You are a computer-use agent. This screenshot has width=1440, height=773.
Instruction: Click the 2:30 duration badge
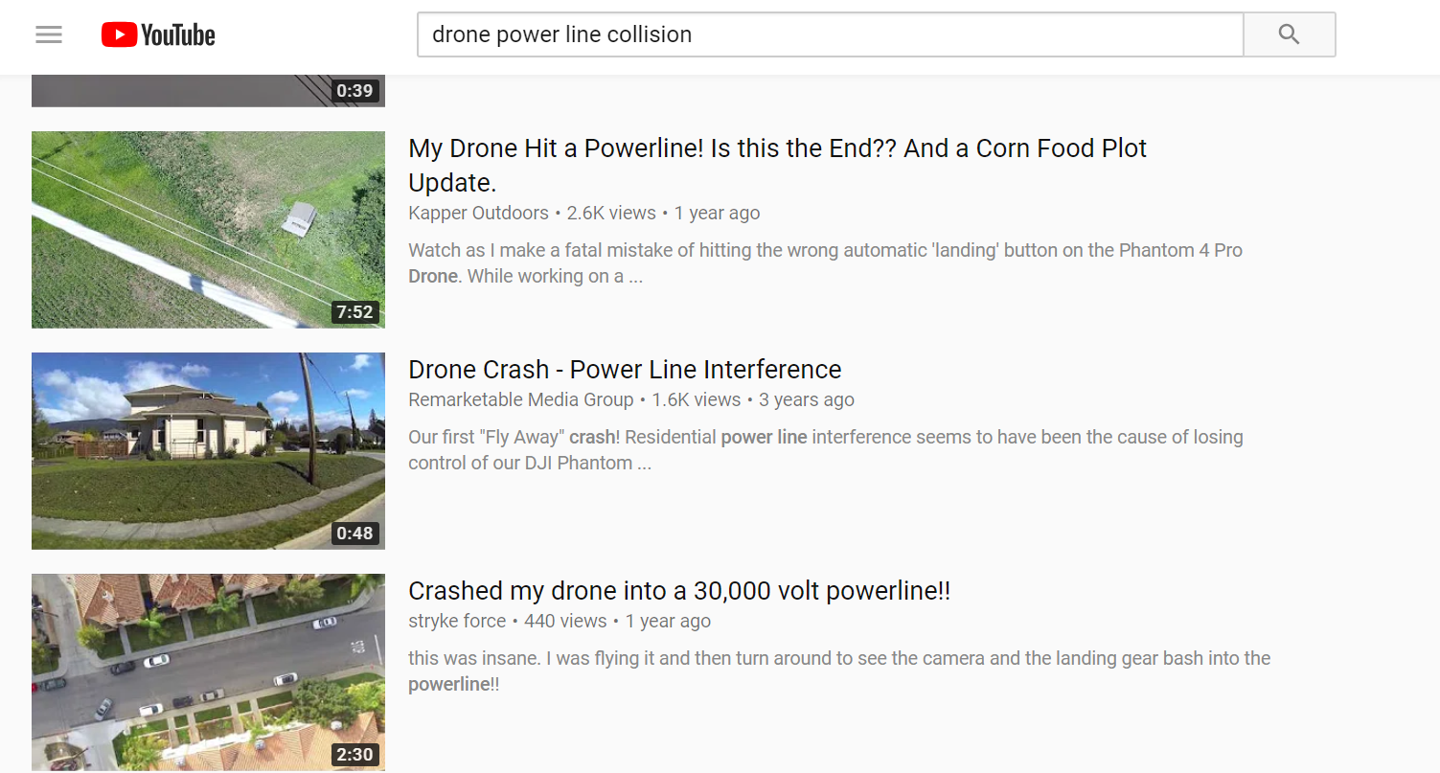[354, 755]
